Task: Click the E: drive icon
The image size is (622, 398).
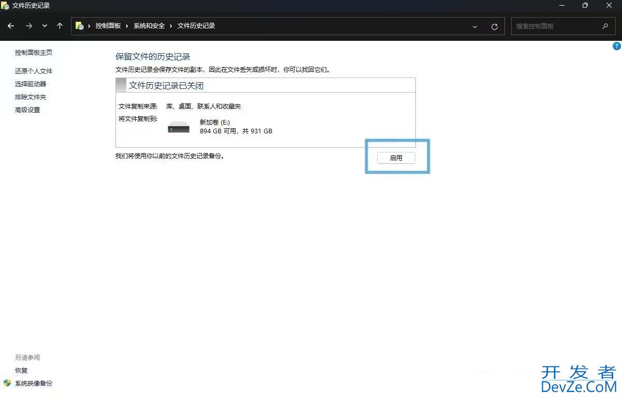Action: pos(179,127)
